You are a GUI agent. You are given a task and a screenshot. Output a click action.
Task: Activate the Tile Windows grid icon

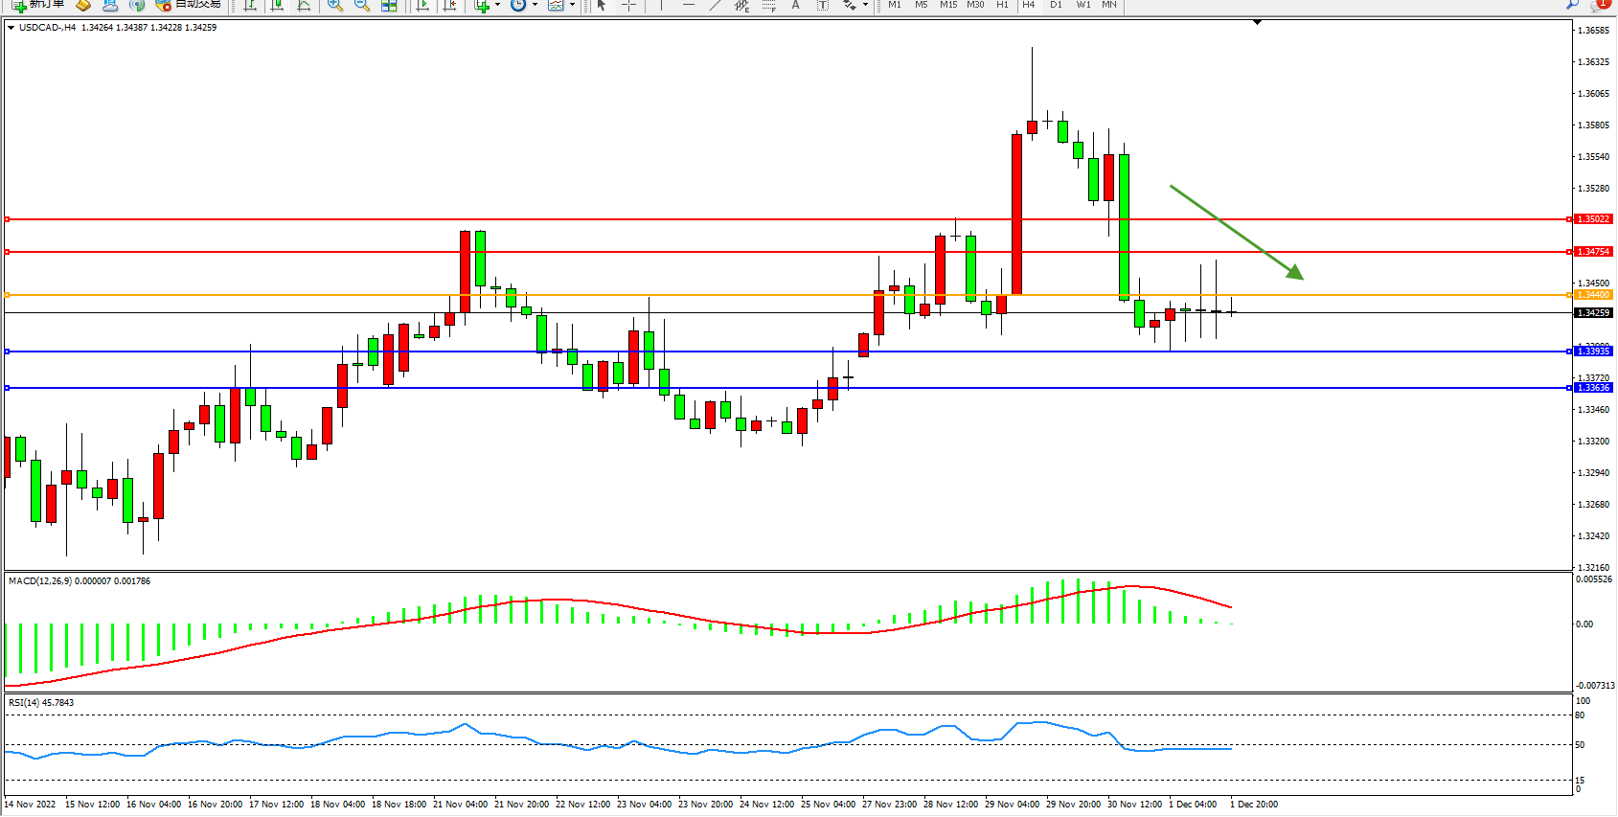(389, 5)
